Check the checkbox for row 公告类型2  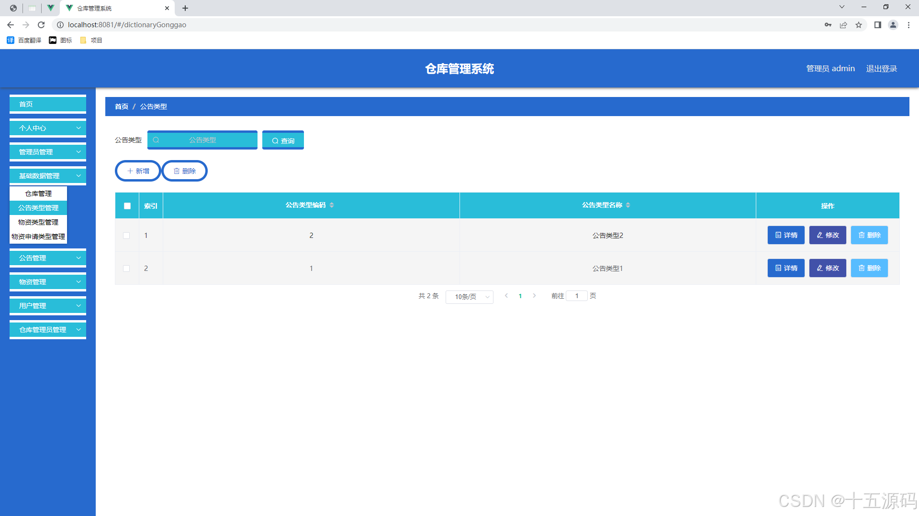click(x=126, y=236)
